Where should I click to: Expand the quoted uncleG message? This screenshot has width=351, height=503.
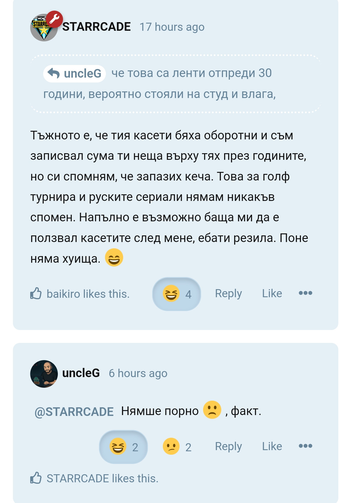(x=175, y=84)
